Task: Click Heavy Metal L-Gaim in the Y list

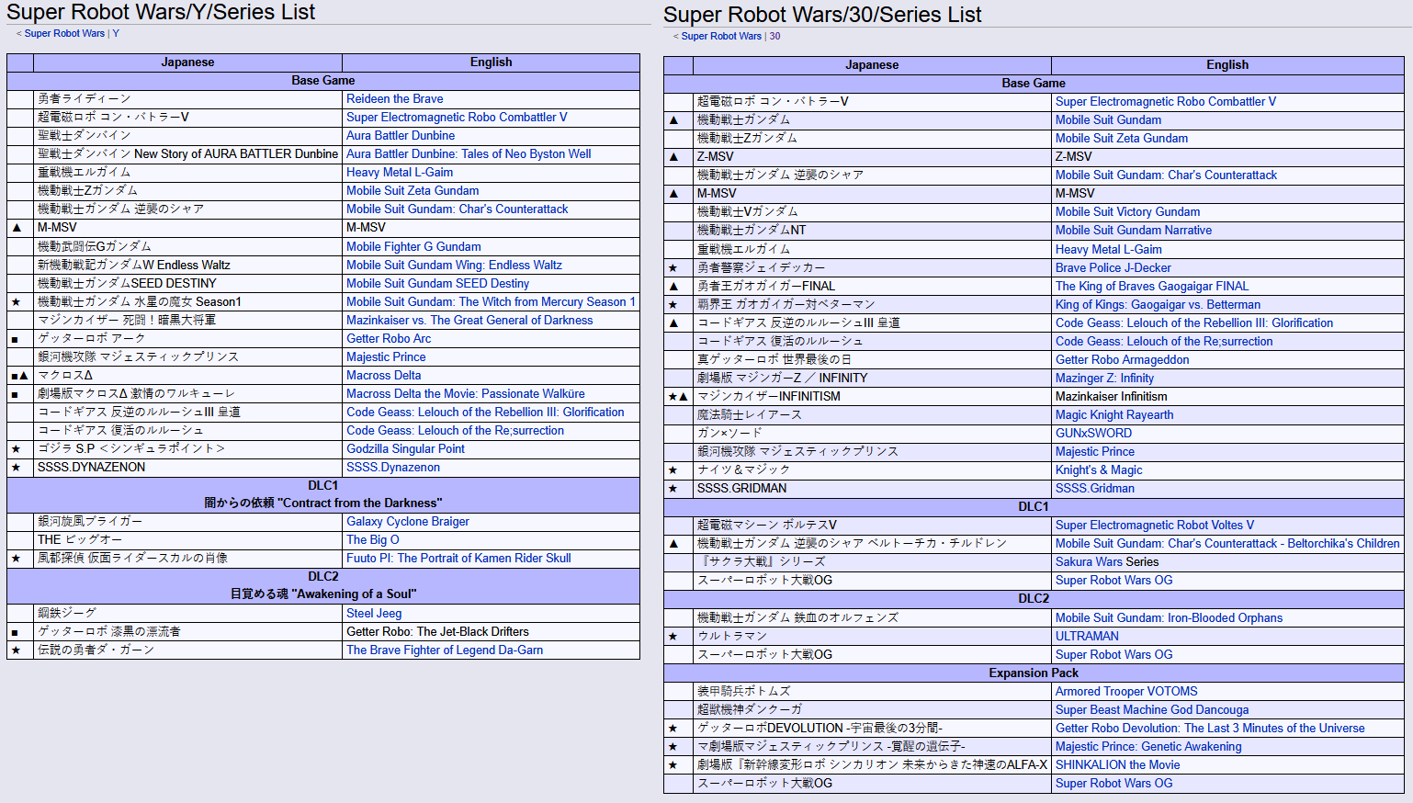Action: (400, 173)
